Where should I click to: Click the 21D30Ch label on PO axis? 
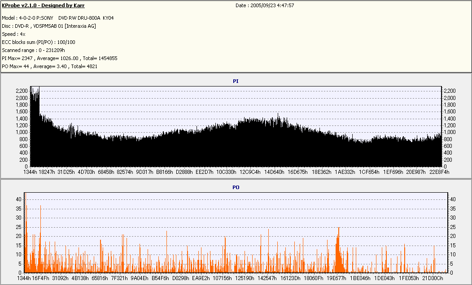point(433,278)
